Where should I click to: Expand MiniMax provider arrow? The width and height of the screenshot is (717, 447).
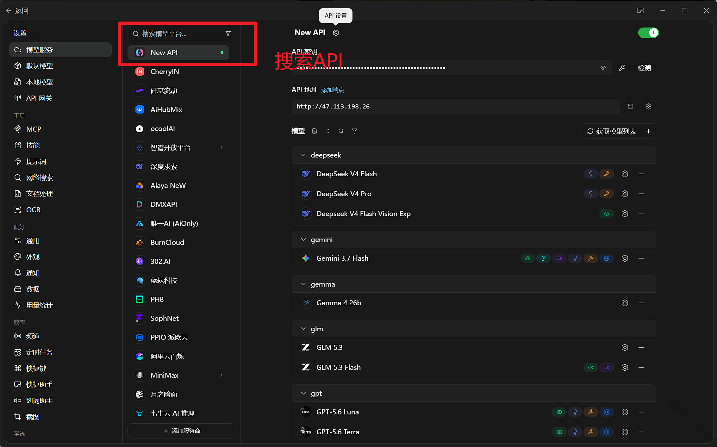[x=221, y=375]
